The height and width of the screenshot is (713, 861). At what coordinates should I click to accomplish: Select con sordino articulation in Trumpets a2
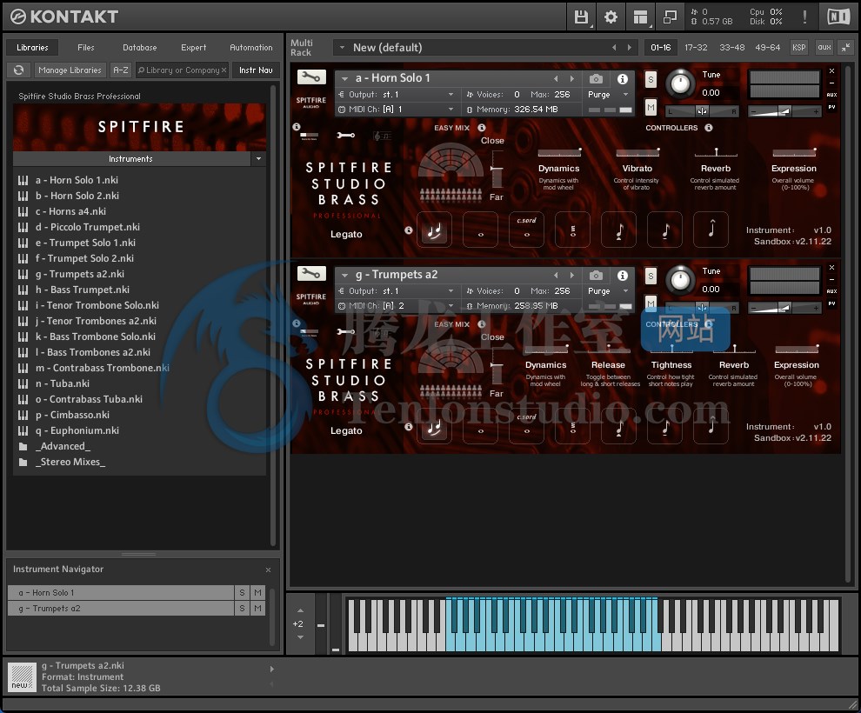(526, 426)
